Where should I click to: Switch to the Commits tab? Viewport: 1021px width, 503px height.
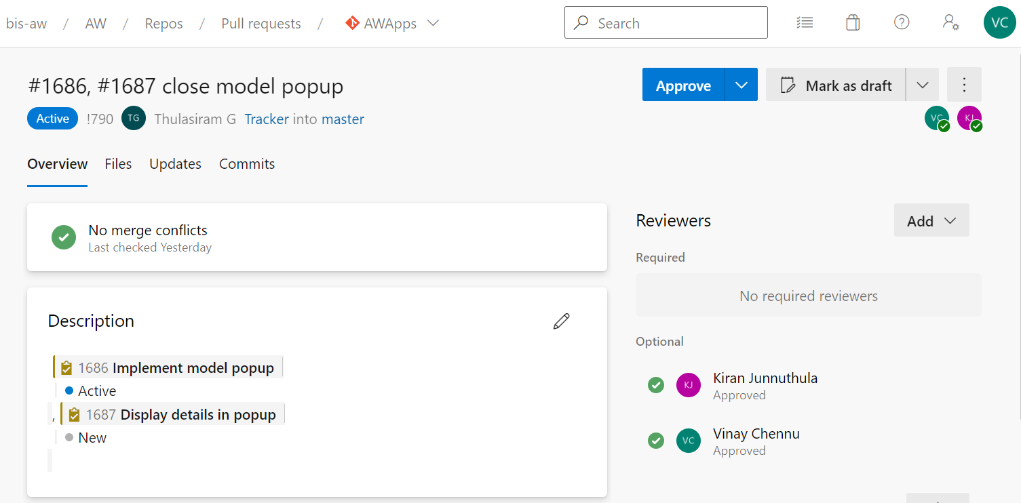(246, 163)
